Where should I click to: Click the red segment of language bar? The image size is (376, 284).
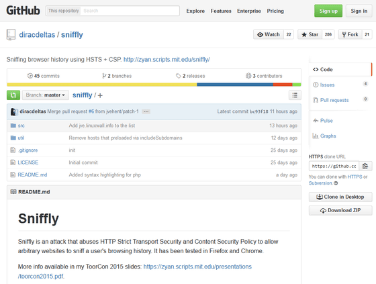[283, 85]
